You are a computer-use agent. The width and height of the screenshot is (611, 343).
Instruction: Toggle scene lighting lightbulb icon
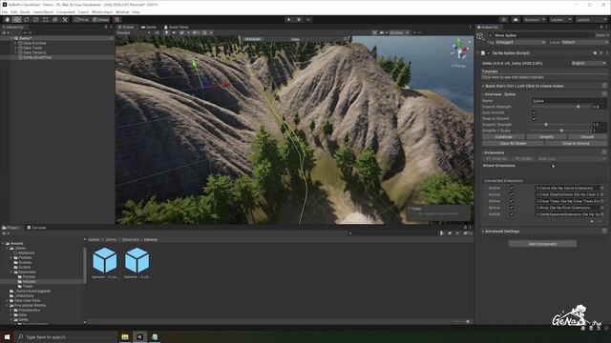tap(166, 32)
